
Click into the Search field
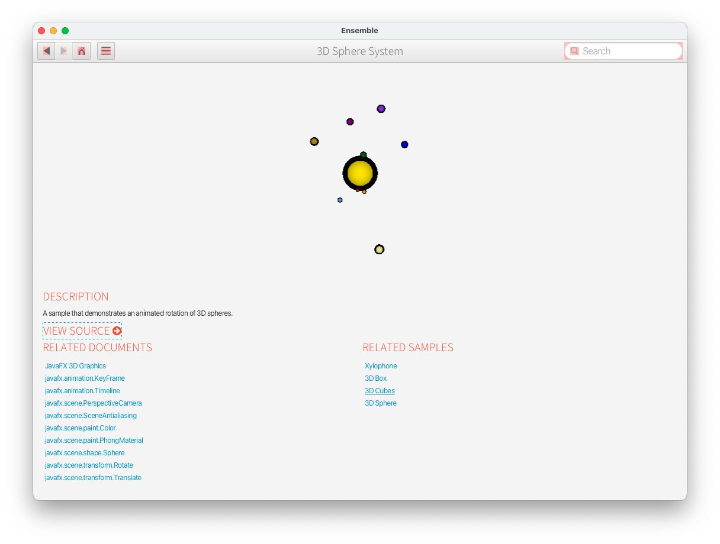pos(629,51)
